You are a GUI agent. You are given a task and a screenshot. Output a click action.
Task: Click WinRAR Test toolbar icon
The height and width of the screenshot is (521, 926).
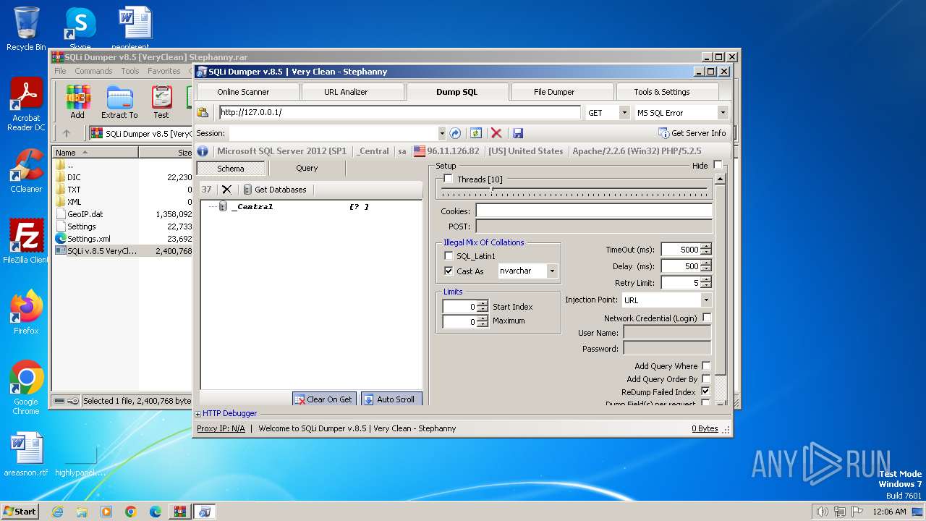[x=161, y=102]
